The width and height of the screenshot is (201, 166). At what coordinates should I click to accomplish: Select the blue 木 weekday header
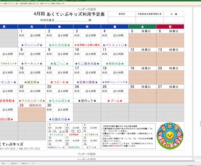[87, 27]
